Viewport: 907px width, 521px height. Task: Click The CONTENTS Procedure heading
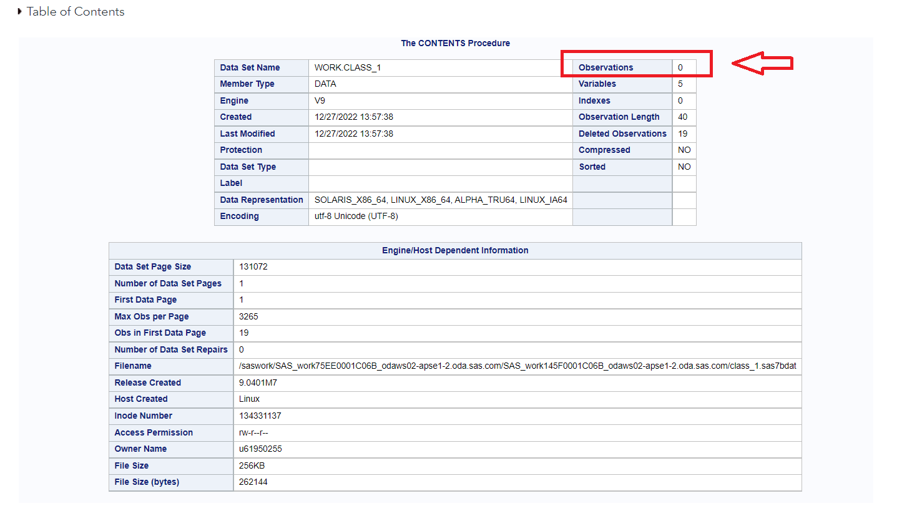(x=455, y=43)
